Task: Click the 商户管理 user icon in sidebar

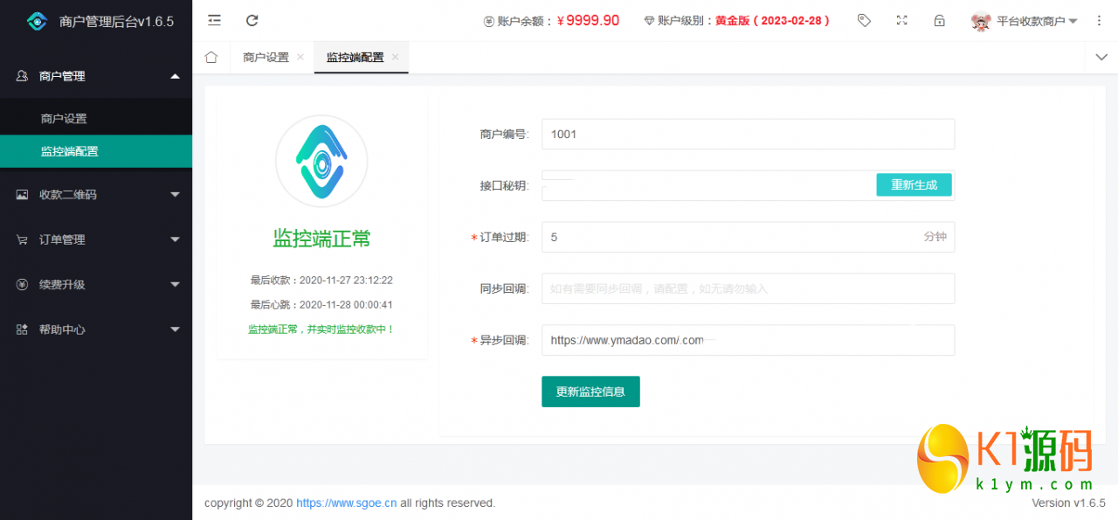Action: tap(22, 76)
